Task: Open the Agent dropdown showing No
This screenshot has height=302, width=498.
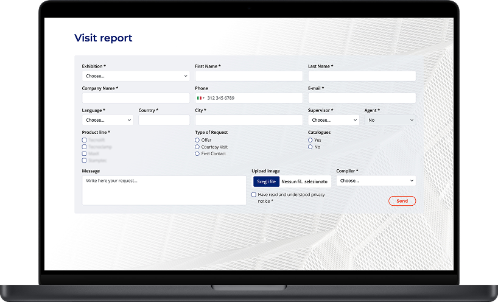Action: pos(390,120)
